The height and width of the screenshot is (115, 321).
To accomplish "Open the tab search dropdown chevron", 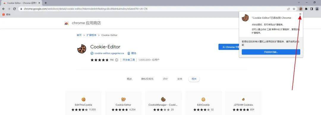I will click(299, 3).
